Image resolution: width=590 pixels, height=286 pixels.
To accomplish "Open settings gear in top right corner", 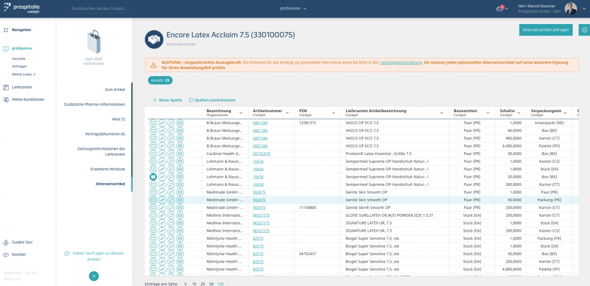I will (x=584, y=30).
